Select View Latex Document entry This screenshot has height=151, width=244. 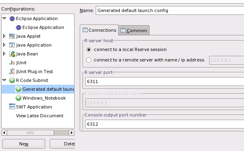click(x=40, y=116)
